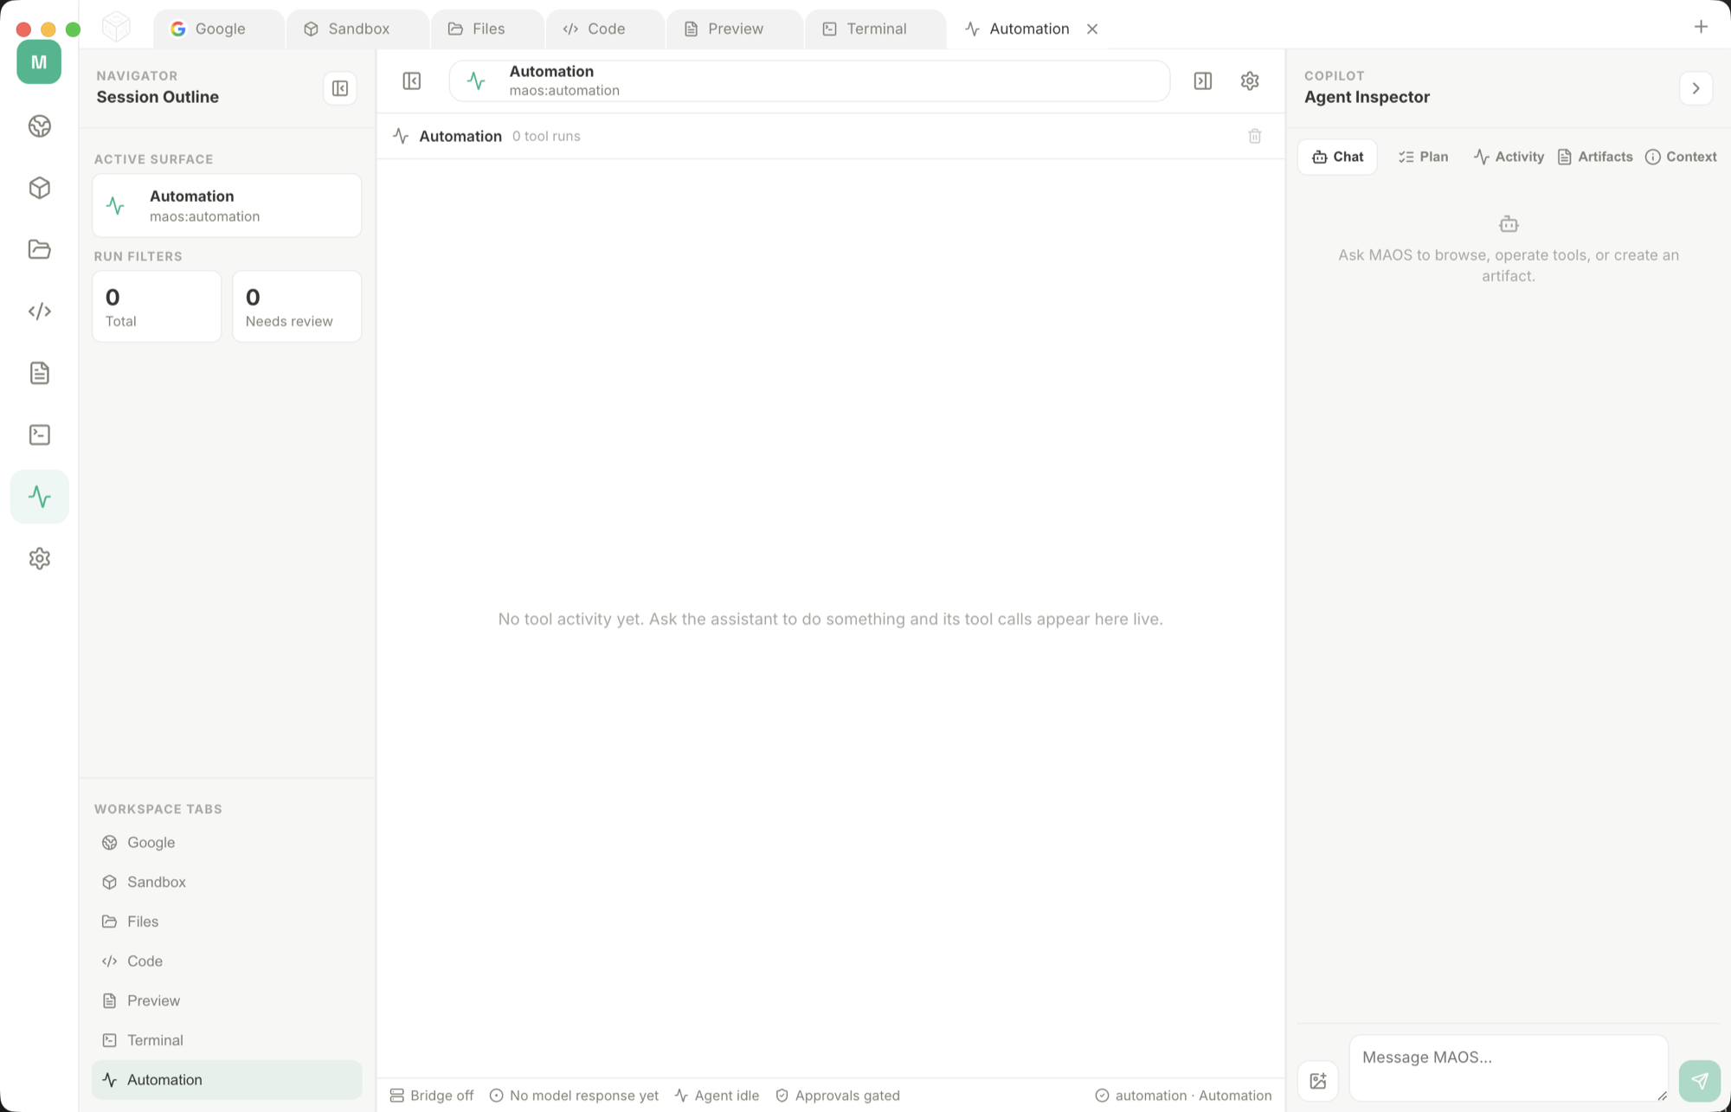Open the Preview document icon in left rail

(40, 373)
